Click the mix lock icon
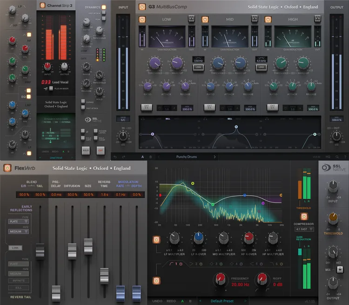The image size is (349, 305). tap(340, 269)
